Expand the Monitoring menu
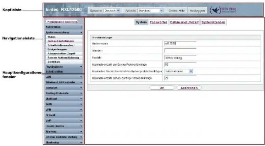 [x=64, y=142]
